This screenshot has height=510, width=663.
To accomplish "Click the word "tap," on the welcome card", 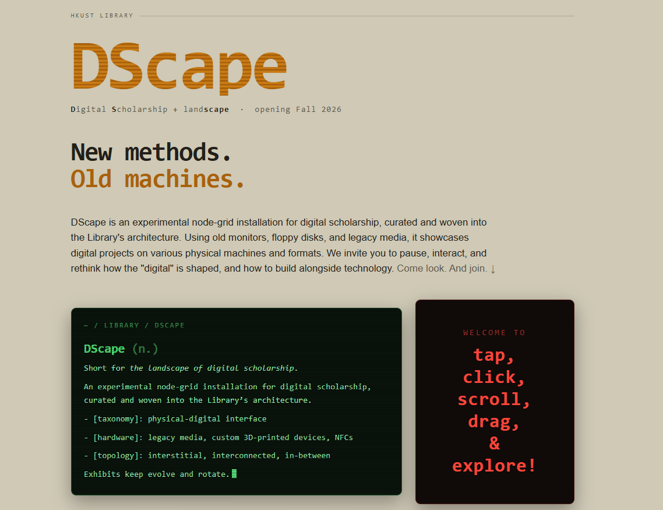I will click(x=494, y=355).
